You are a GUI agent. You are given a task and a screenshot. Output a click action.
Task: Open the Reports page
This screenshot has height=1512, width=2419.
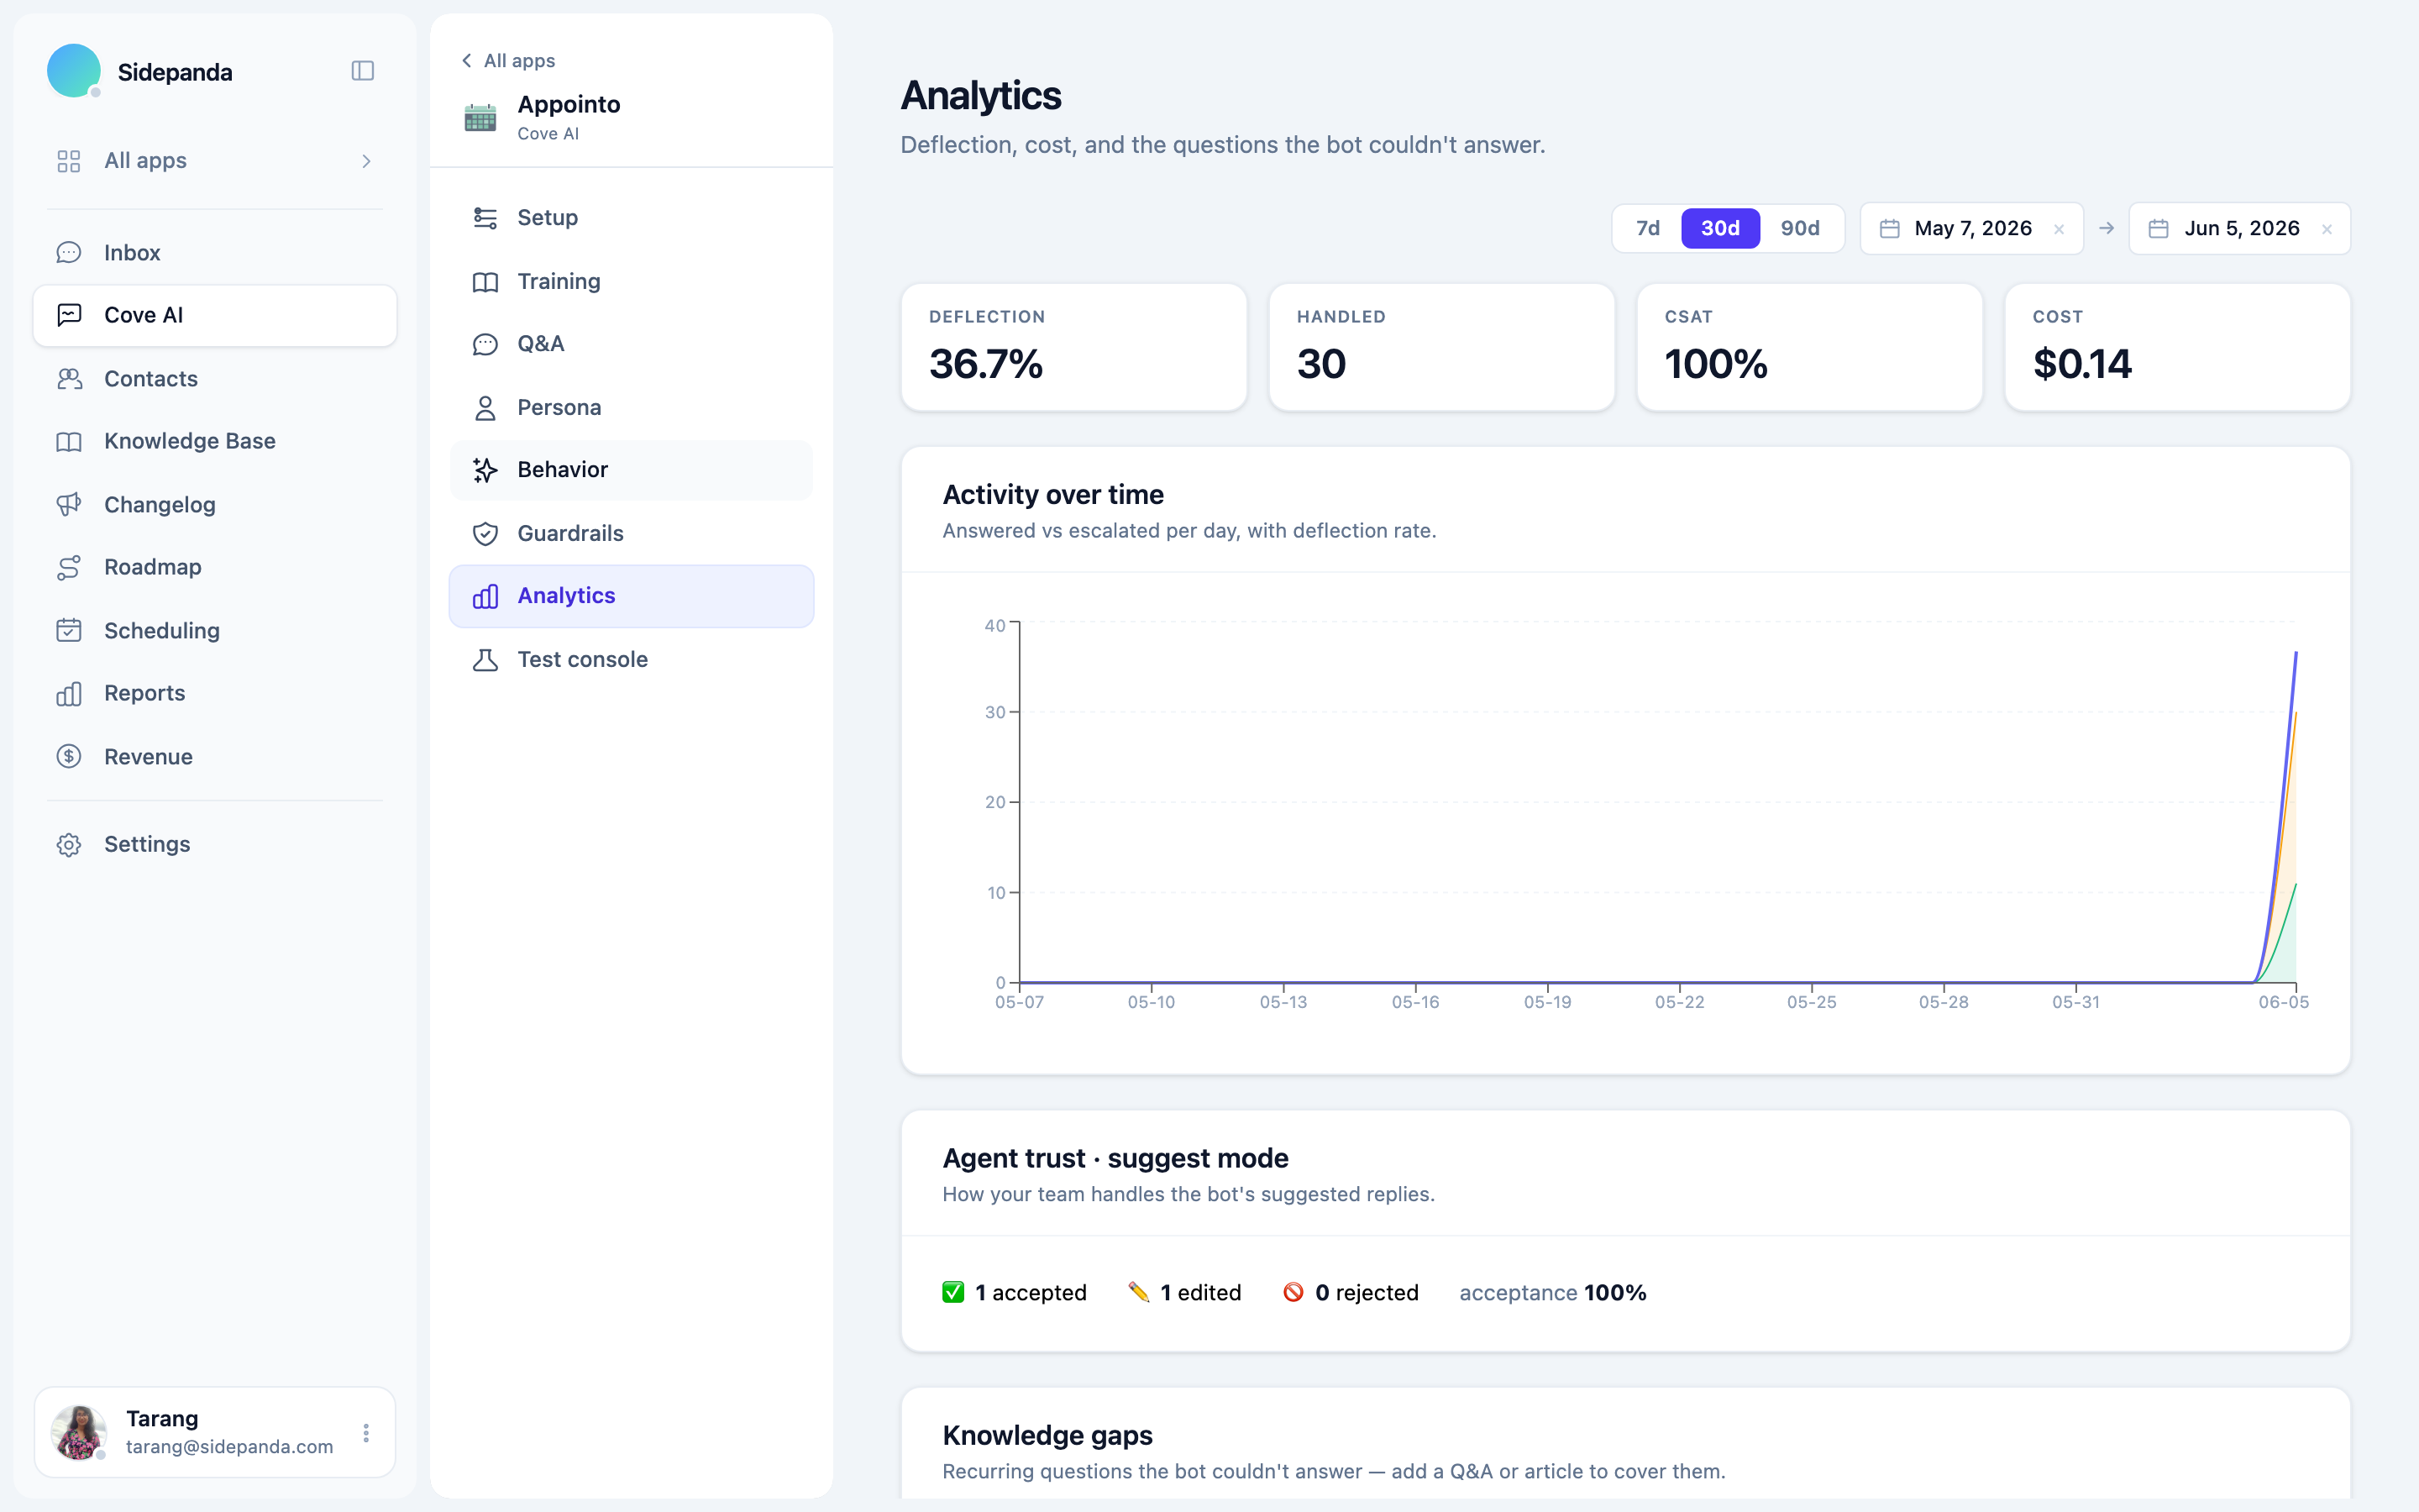click(x=215, y=693)
